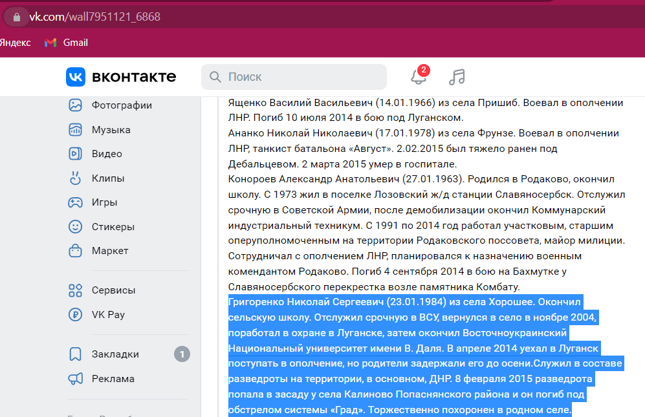
Task: Click the VK logo icon
Action: point(76,77)
